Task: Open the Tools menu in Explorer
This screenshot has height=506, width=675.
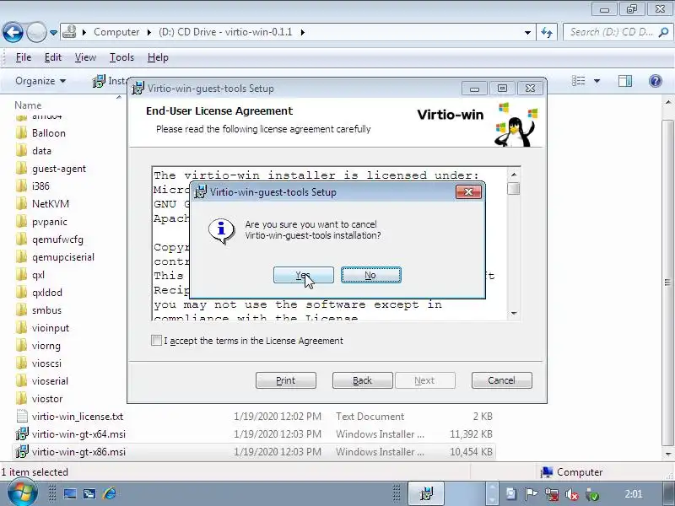Action: [x=121, y=57]
